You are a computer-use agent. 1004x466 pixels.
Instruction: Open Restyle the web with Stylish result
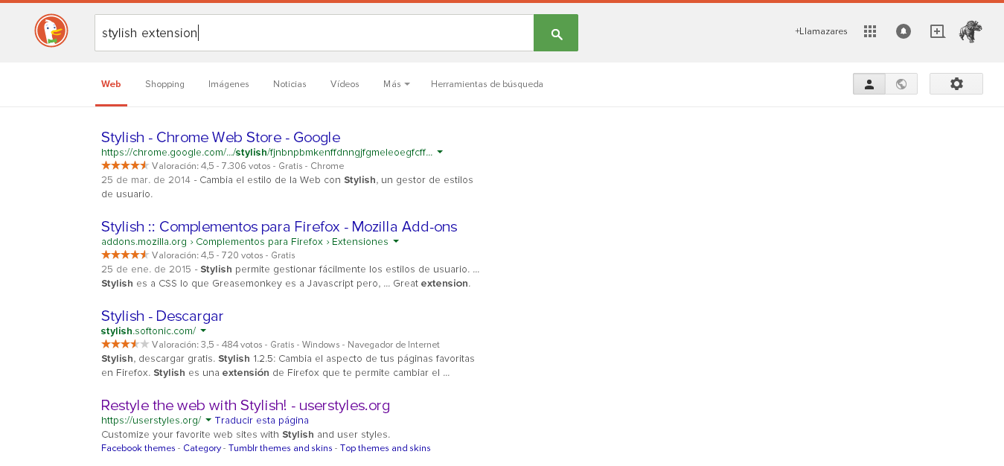(x=246, y=405)
